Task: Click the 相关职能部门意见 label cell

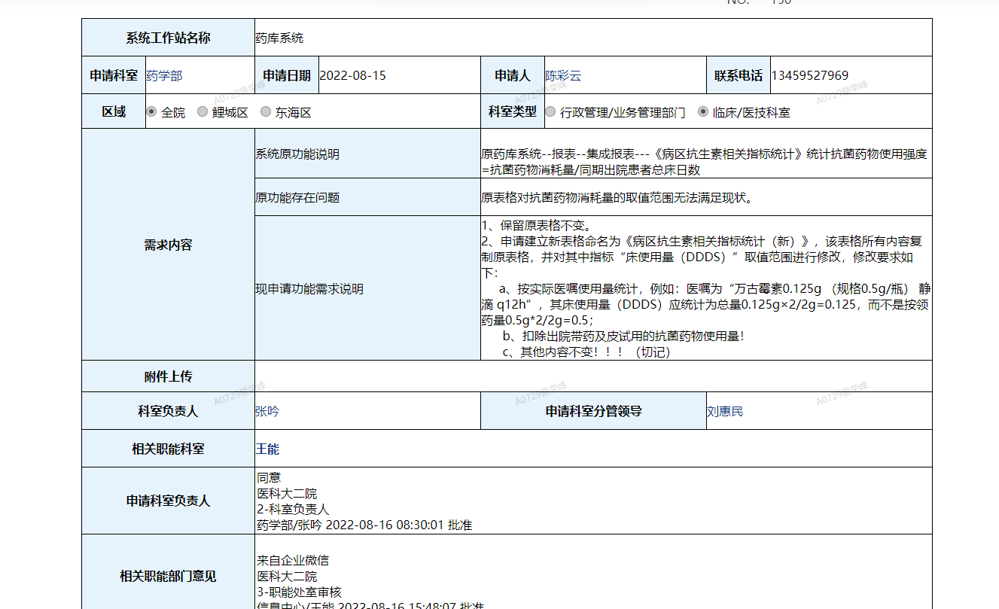Action: 168,576
